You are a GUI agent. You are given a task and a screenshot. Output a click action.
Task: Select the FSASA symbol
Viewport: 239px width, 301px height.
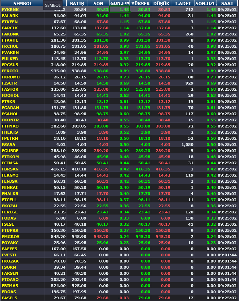8,145
